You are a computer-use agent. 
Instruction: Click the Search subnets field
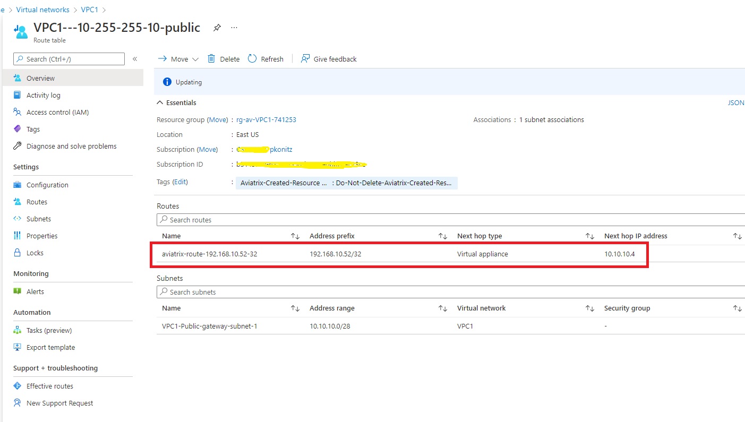451,292
